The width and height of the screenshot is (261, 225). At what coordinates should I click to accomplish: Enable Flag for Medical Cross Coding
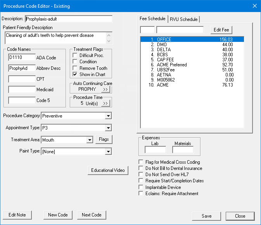point(141,162)
